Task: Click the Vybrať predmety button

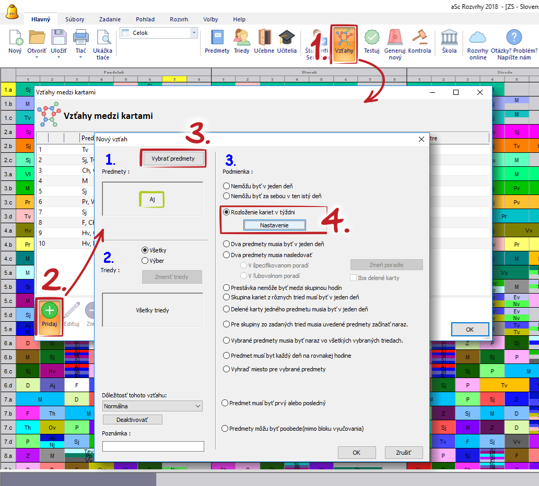Action: pos(173,159)
